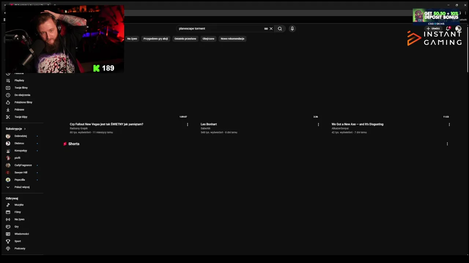The height and width of the screenshot is (263, 469).
Task: Open notifications bell
Action: (448, 28)
